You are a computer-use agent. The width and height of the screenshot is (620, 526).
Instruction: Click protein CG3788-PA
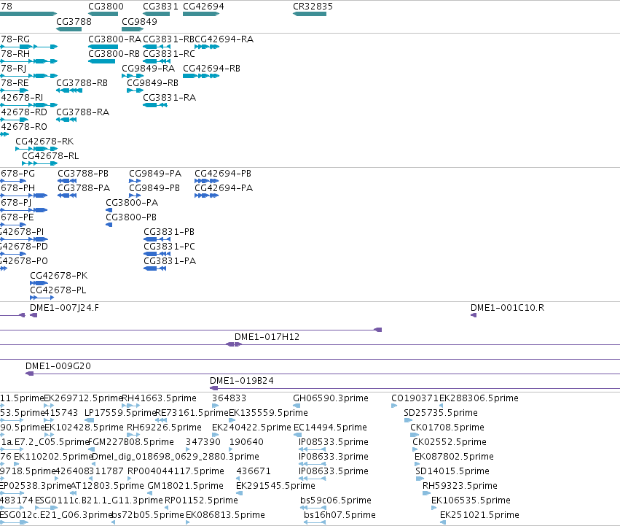tap(67, 196)
